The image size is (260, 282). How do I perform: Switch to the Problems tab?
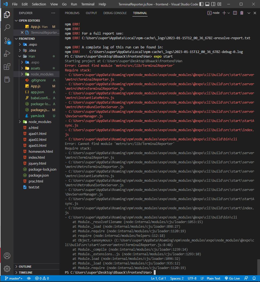72,13
